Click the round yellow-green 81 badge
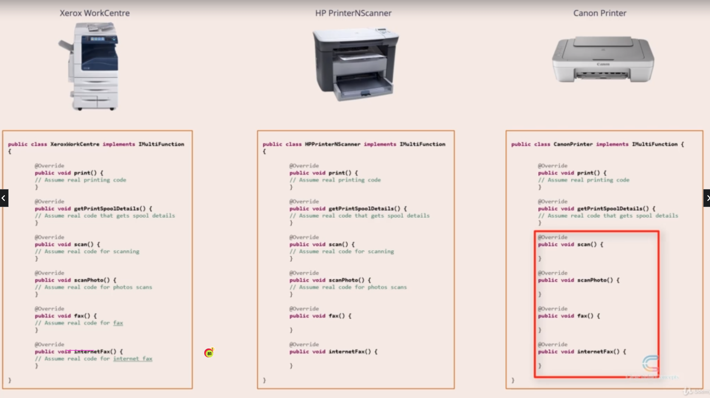This screenshot has width=710, height=398. (x=209, y=353)
